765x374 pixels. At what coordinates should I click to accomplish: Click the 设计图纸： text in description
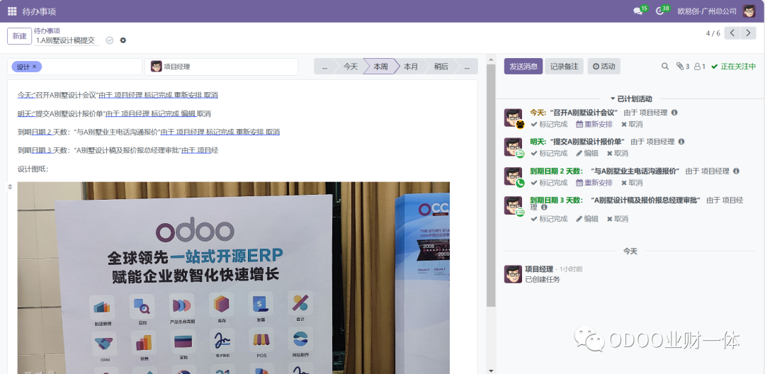33,169
